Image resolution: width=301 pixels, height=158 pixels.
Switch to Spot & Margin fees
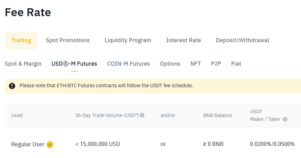coord(23,64)
